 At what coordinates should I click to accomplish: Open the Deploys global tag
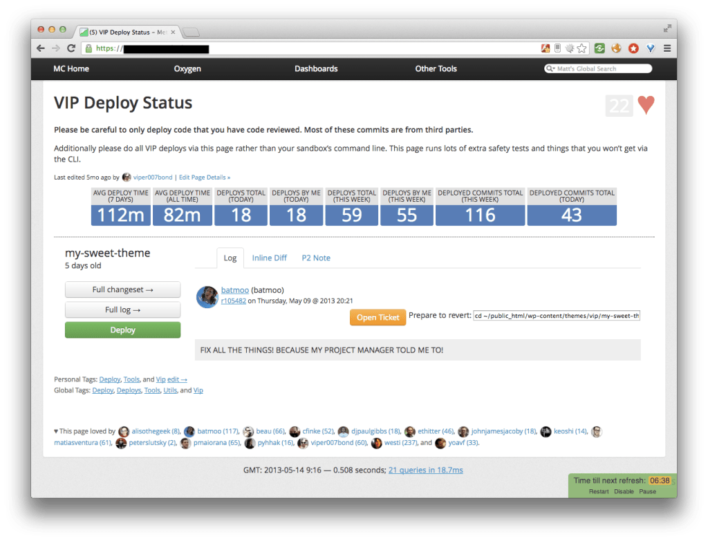(x=129, y=390)
